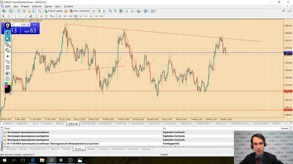Switch to line chart icon

coord(104,11)
